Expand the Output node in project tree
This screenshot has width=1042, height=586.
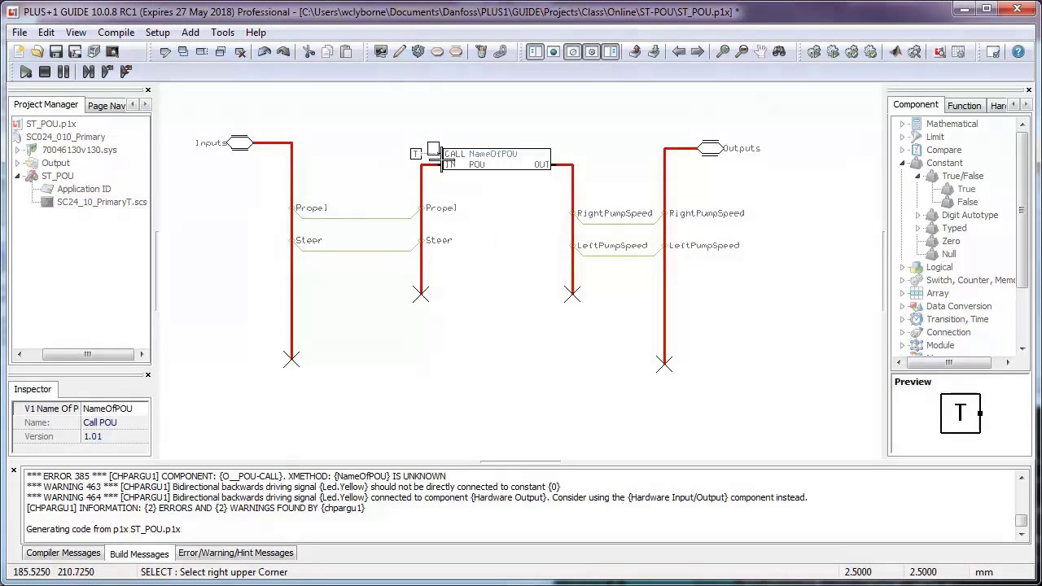[x=17, y=163]
